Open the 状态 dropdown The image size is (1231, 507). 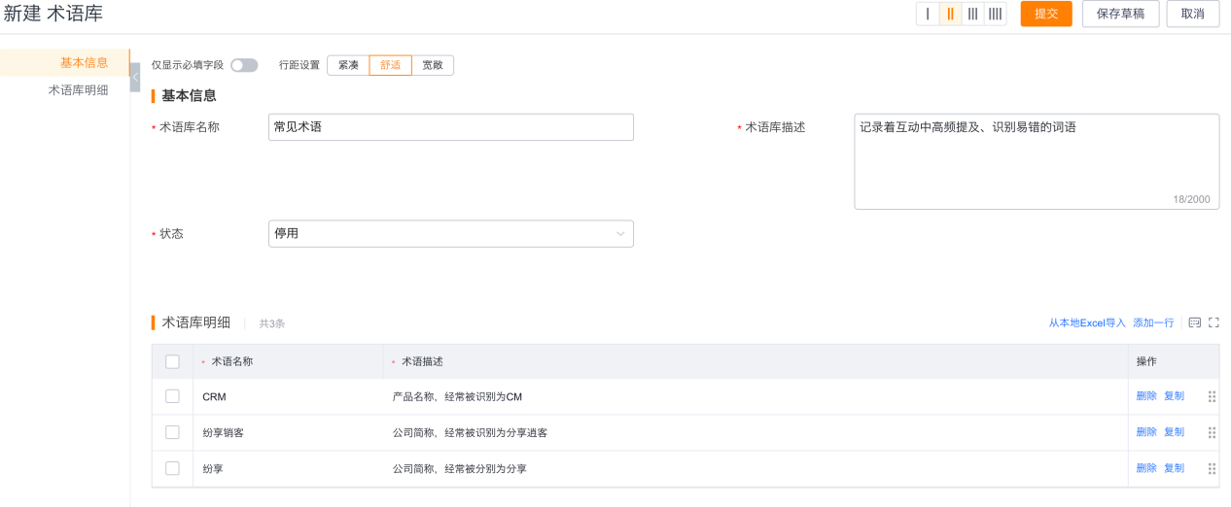450,233
